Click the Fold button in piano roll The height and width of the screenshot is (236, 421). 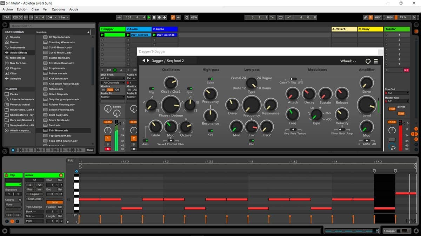coord(71,160)
